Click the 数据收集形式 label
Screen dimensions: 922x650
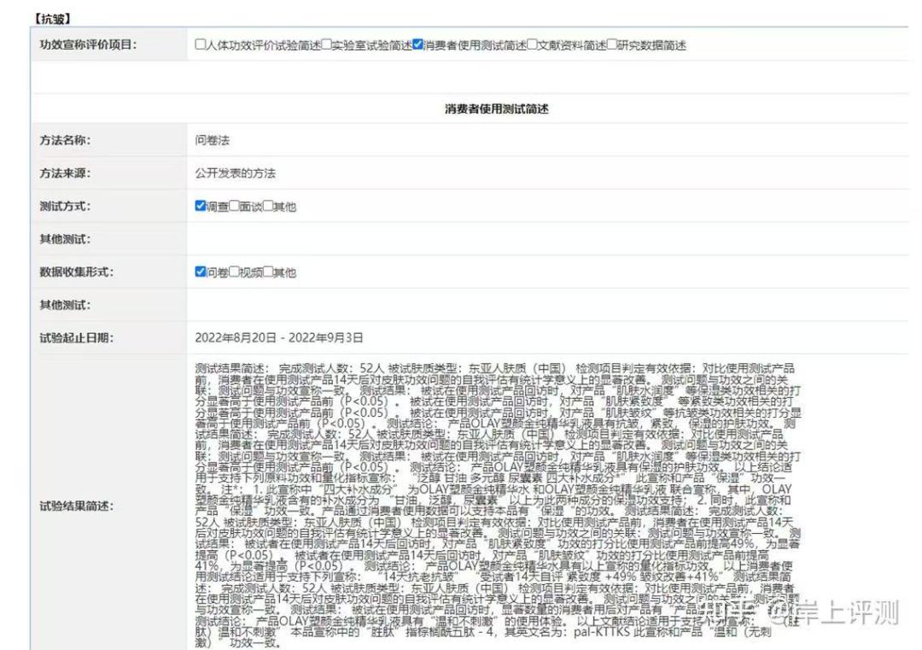click(x=77, y=272)
